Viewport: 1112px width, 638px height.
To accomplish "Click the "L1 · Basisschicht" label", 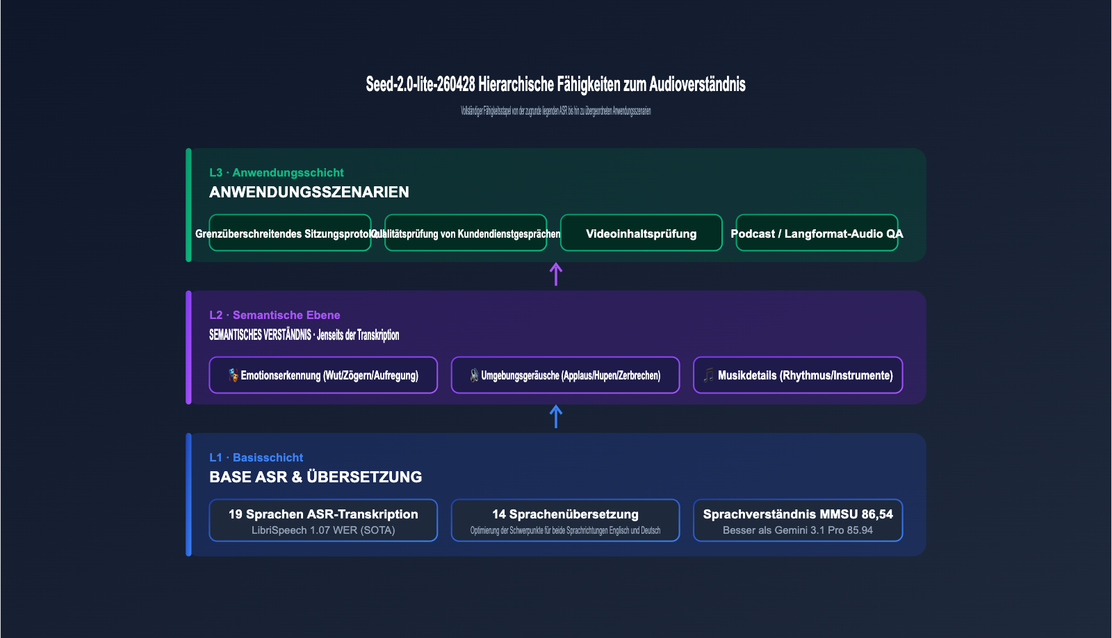I will tap(256, 457).
